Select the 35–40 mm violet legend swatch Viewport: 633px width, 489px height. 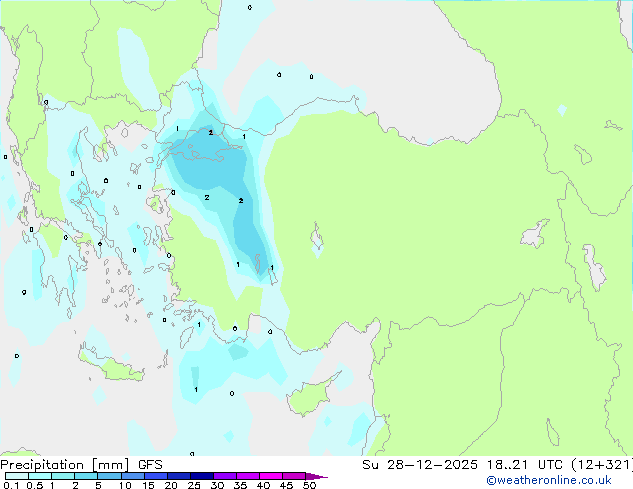coord(248,476)
